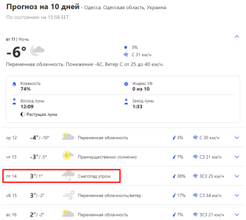Image resolution: width=246 pixels, height=220 pixels.
Task: Click the precipitation drop icon beside 38%
Action: (x=174, y=176)
